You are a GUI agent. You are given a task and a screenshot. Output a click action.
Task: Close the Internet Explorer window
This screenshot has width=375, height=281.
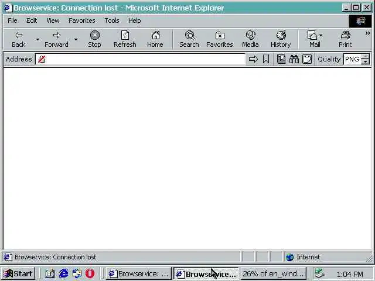click(367, 8)
